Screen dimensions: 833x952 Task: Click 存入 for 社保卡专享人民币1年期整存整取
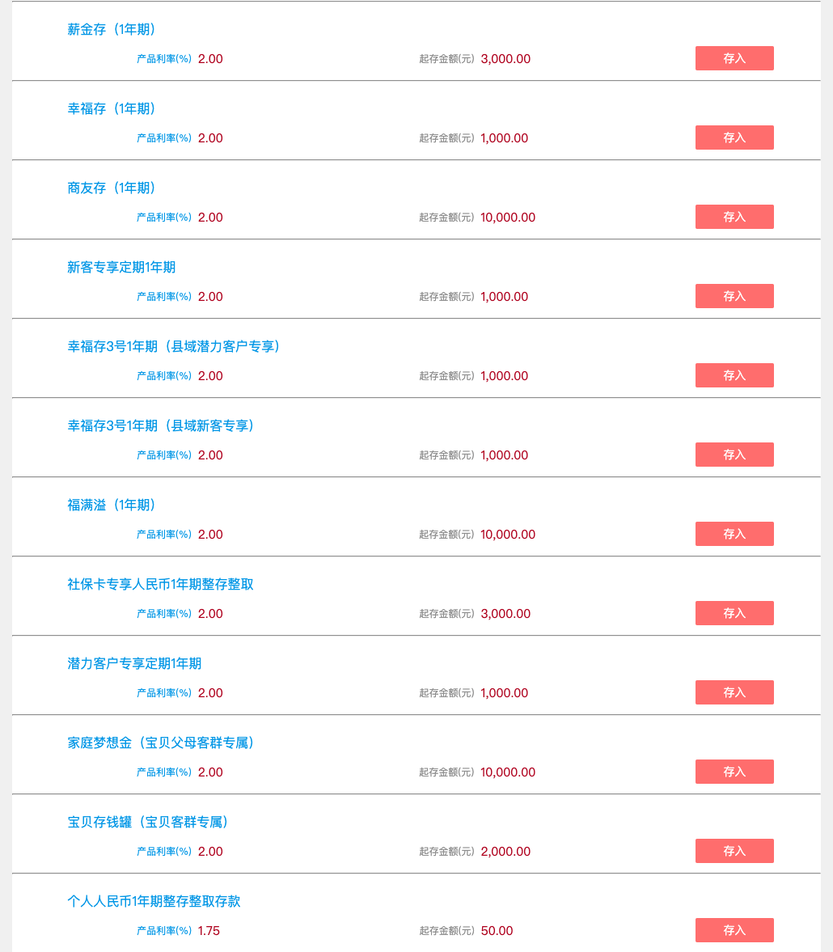(734, 613)
